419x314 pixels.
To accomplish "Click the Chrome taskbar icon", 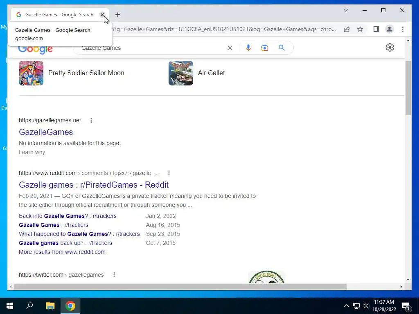I will 70,306.
